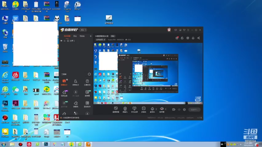
Task: Expand the speaker options arrow
Action: [166, 109]
